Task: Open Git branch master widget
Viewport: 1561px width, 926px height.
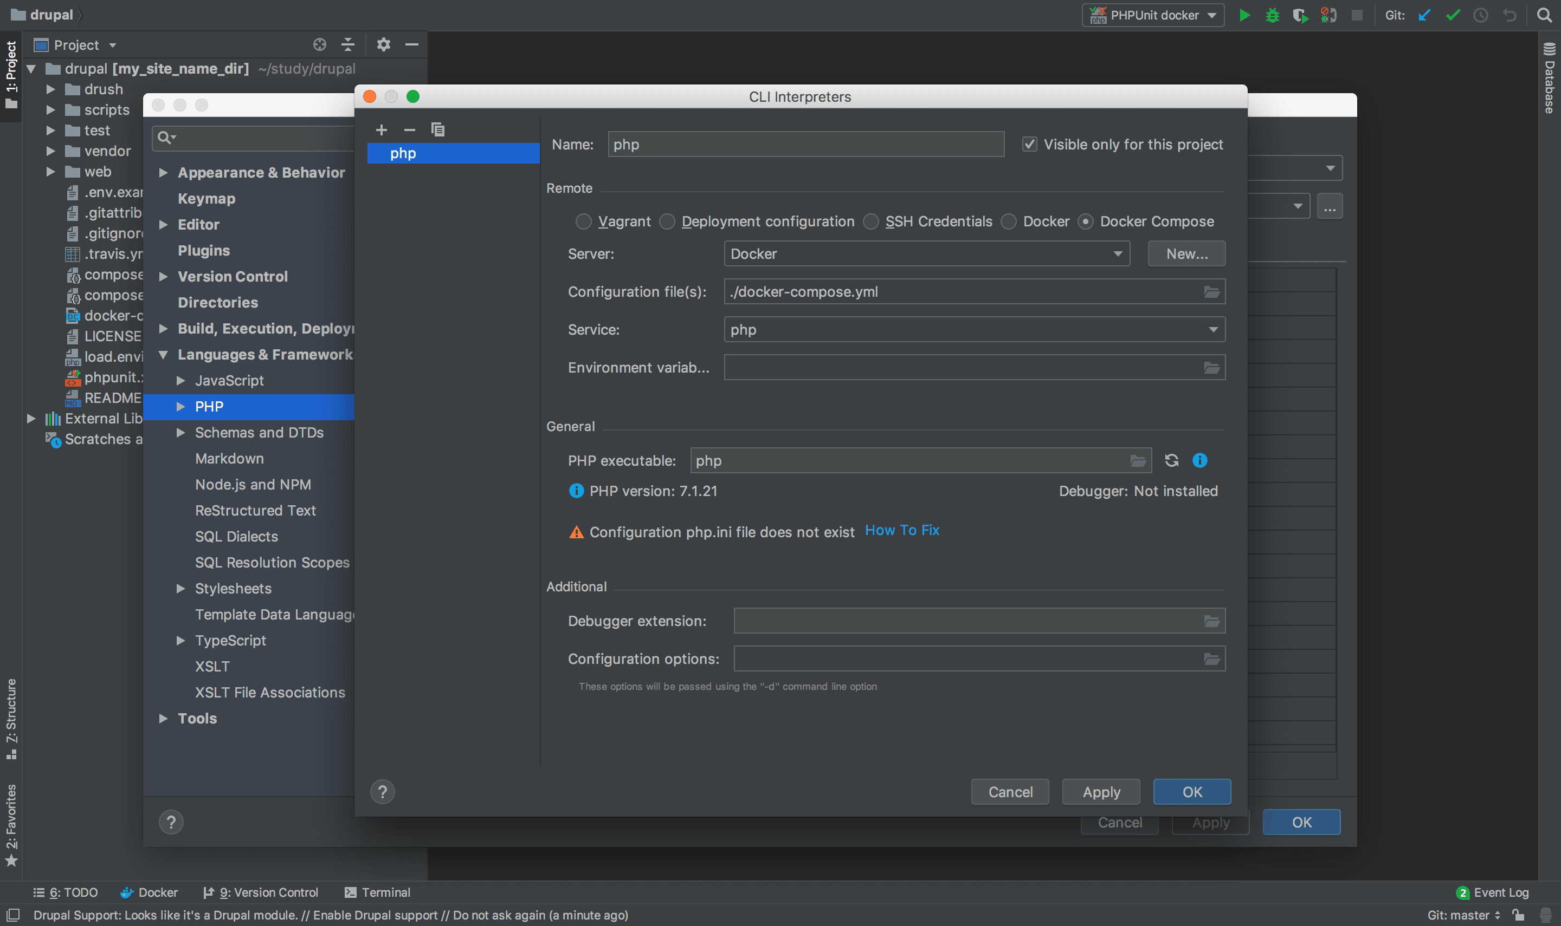Action: coord(1463,915)
